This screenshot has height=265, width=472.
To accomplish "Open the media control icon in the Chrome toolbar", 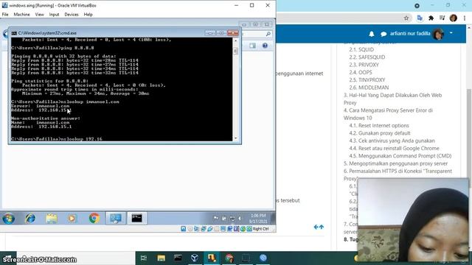I will click(x=442, y=18).
